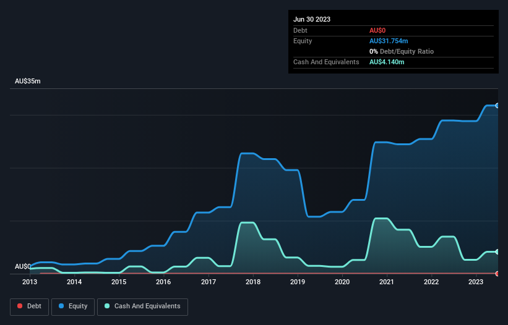Click the Jun 30 2023 tooltip date
Viewport: 508px width, 325px height.
click(x=312, y=19)
